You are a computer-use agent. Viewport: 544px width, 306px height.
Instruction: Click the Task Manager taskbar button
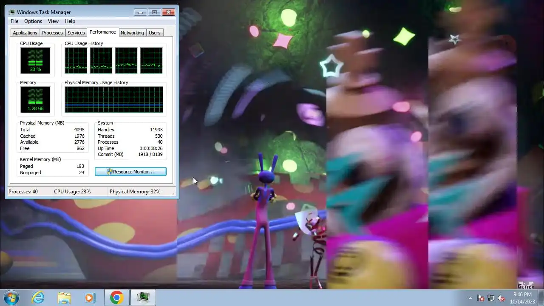tap(143, 297)
